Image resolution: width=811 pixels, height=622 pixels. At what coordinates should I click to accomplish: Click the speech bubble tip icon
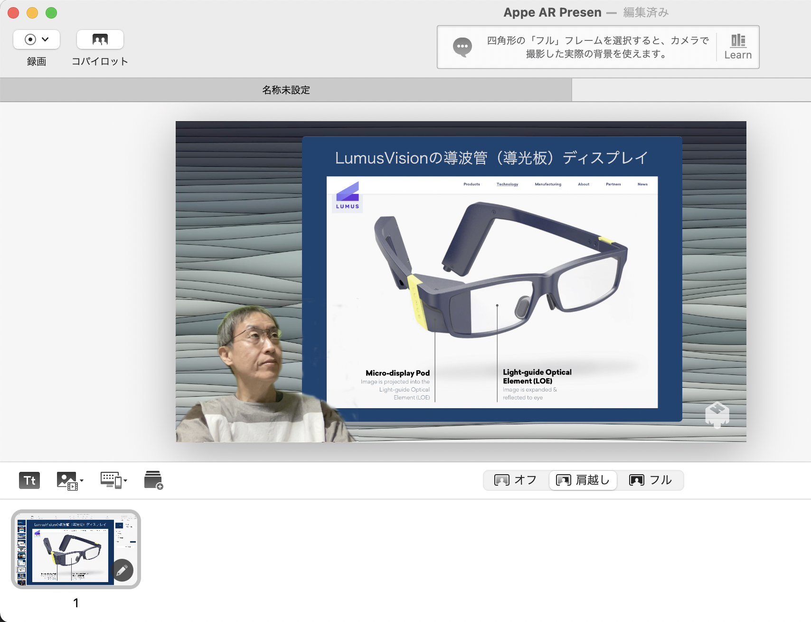[462, 47]
